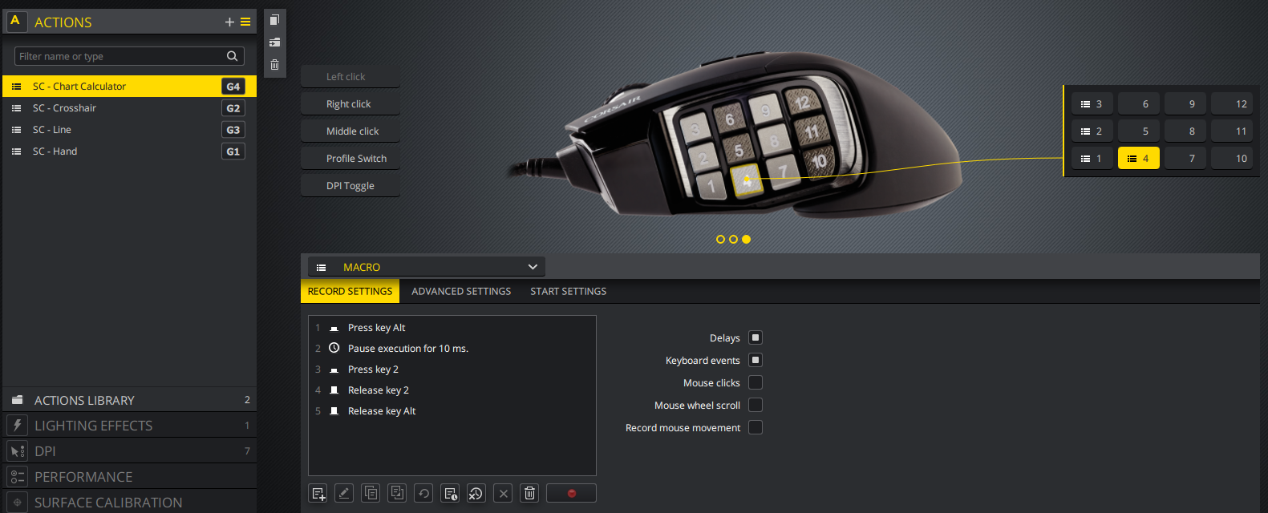Switch to the Advanced Settings tab
1268x513 pixels.
click(x=461, y=291)
